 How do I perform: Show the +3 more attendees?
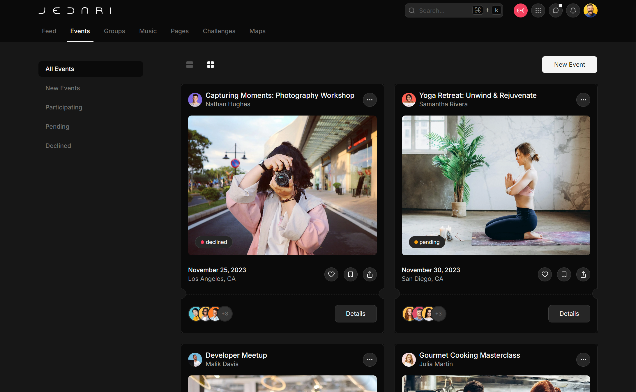439,314
